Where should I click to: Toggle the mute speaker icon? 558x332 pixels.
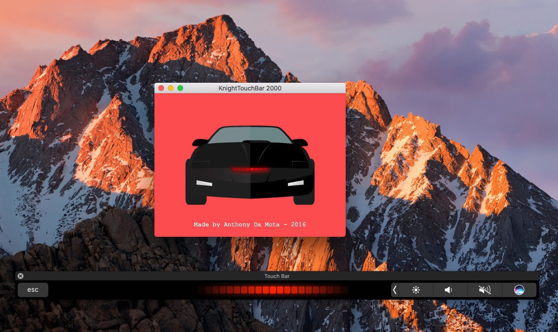485,290
